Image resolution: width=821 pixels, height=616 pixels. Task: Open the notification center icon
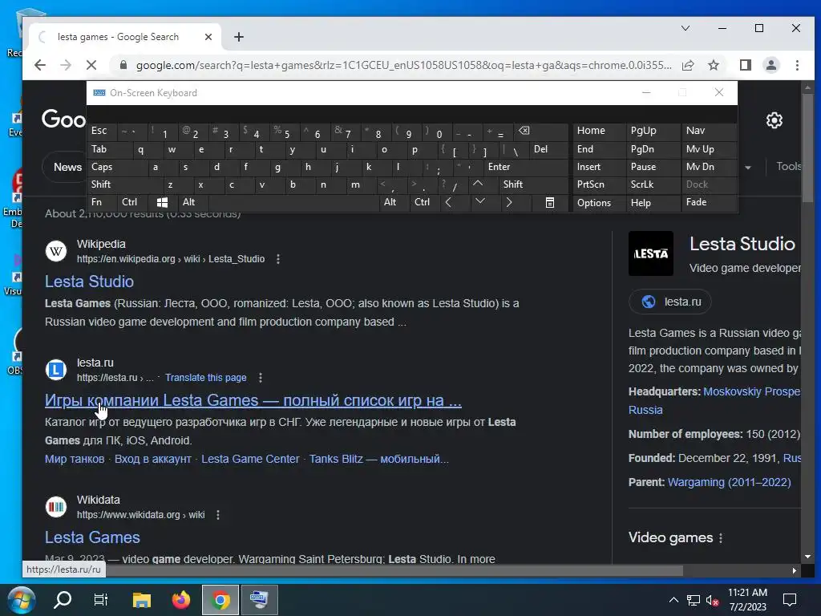(x=790, y=600)
